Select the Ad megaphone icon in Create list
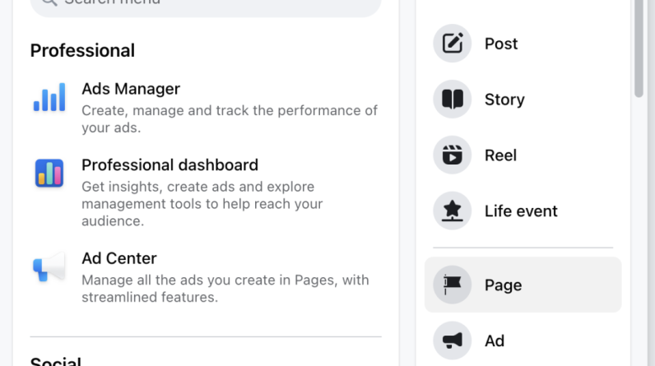 click(x=453, y=341)
